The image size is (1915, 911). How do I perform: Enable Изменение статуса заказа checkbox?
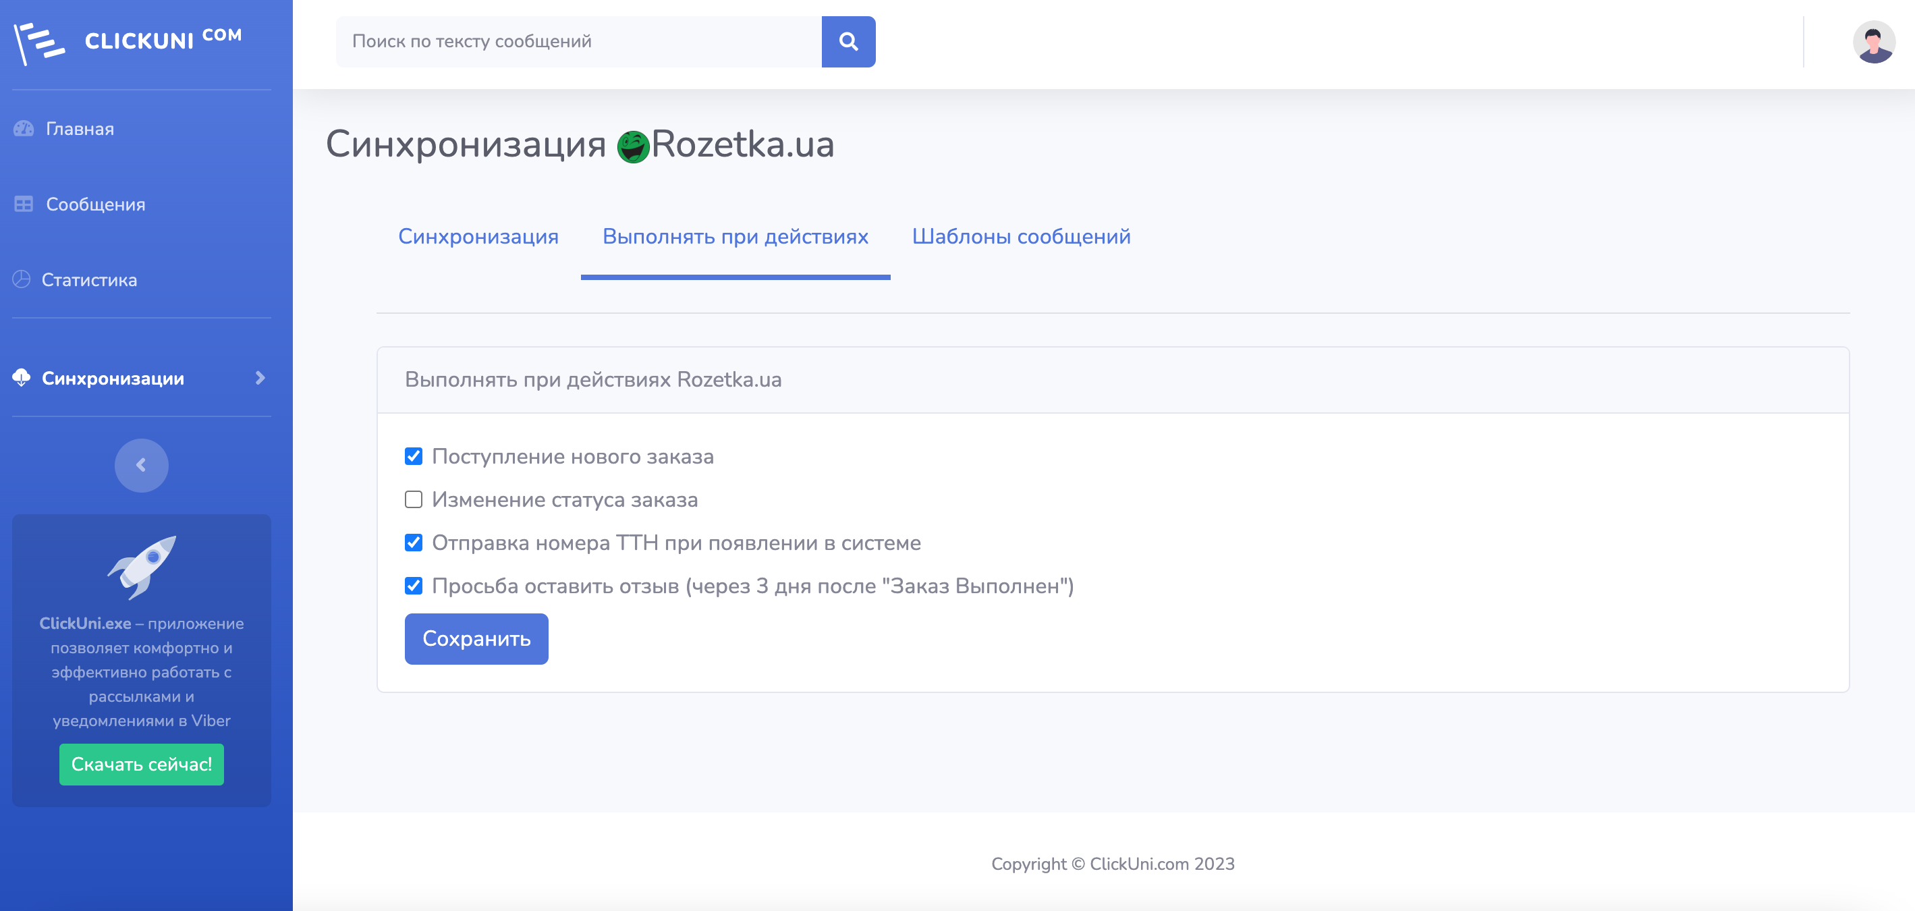pyautogui.click(x=414, y=499)
